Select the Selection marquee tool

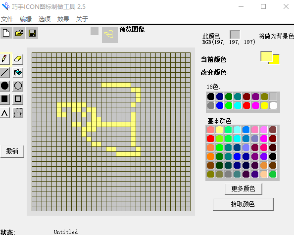[x=18, y=113]
